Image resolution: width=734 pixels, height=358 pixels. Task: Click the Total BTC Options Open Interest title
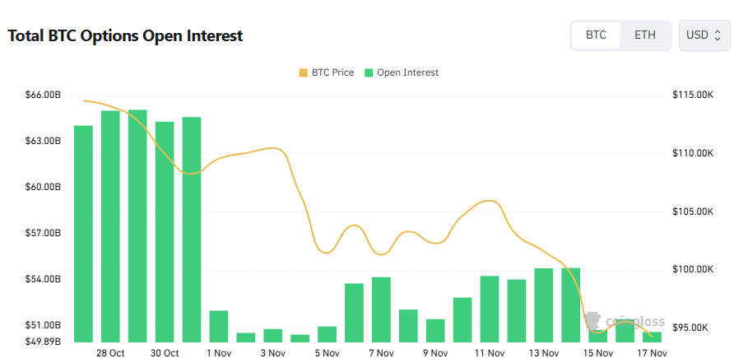coord(125,36)
